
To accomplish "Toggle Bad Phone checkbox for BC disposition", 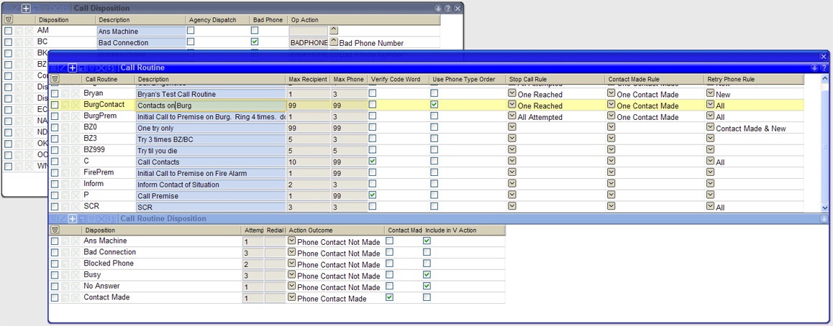I will coord(255,42).
